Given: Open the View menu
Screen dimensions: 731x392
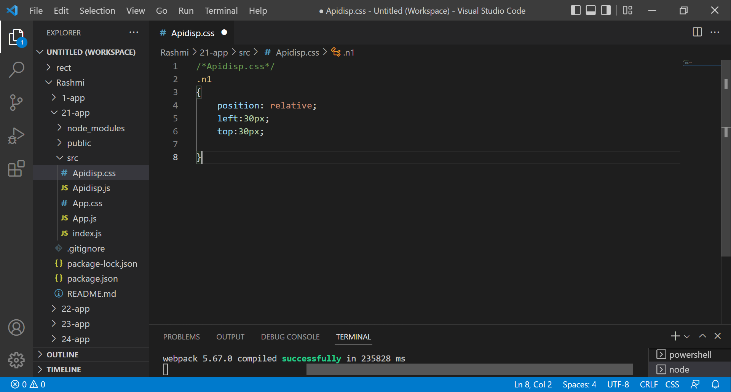Looking at the screenshot, I should point(136,11).
